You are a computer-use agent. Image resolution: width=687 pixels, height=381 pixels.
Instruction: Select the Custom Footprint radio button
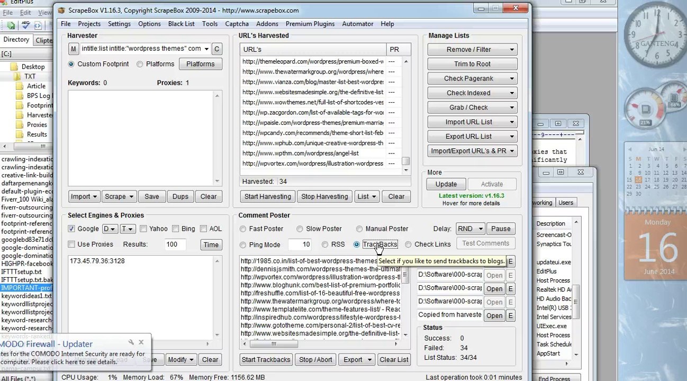tap(71, 64)
